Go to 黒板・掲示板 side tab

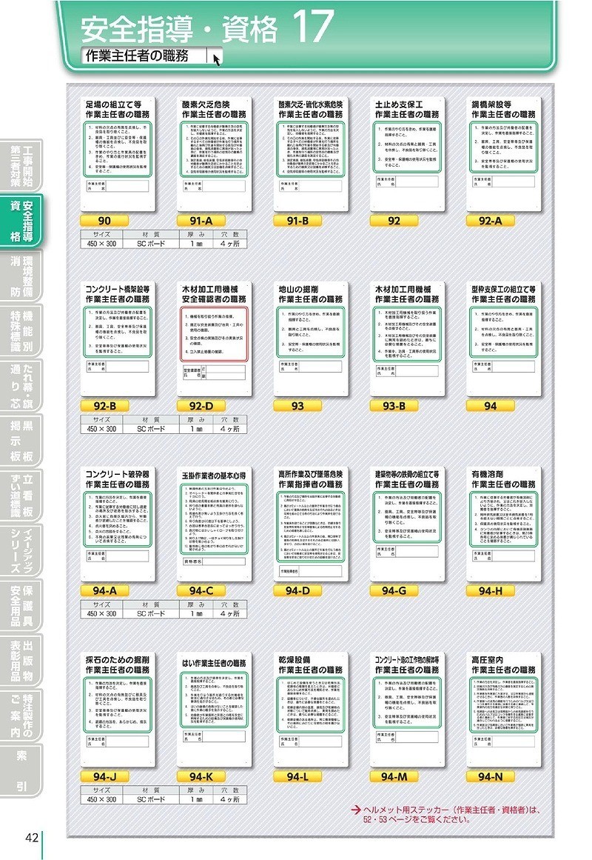[21, 441]
